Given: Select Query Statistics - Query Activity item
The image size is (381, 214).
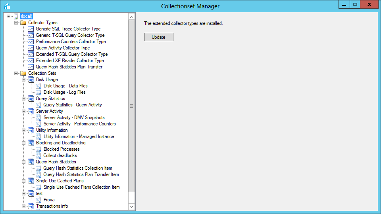Looking at the screenshot, I should (x=73, y=105).
